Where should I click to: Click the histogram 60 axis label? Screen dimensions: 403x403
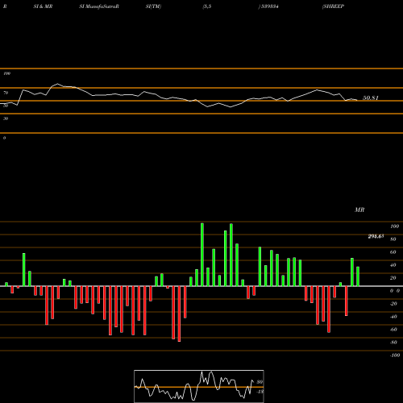393,252
